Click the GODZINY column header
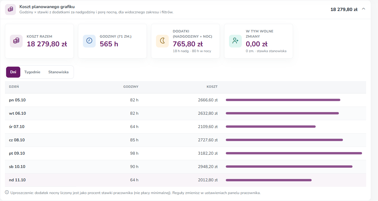 pyautogui.click(x=131, y=87)
